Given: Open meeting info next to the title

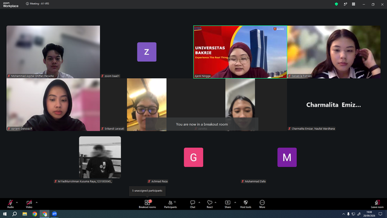Looking at the screenshot, I should 27,4.
